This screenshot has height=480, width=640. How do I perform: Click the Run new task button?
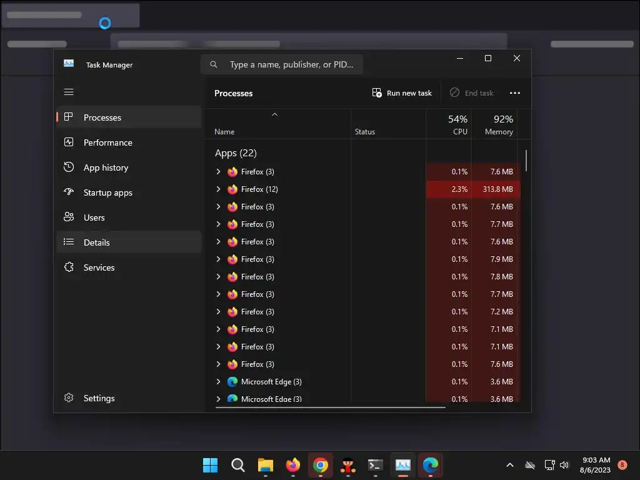coord(402,93)
